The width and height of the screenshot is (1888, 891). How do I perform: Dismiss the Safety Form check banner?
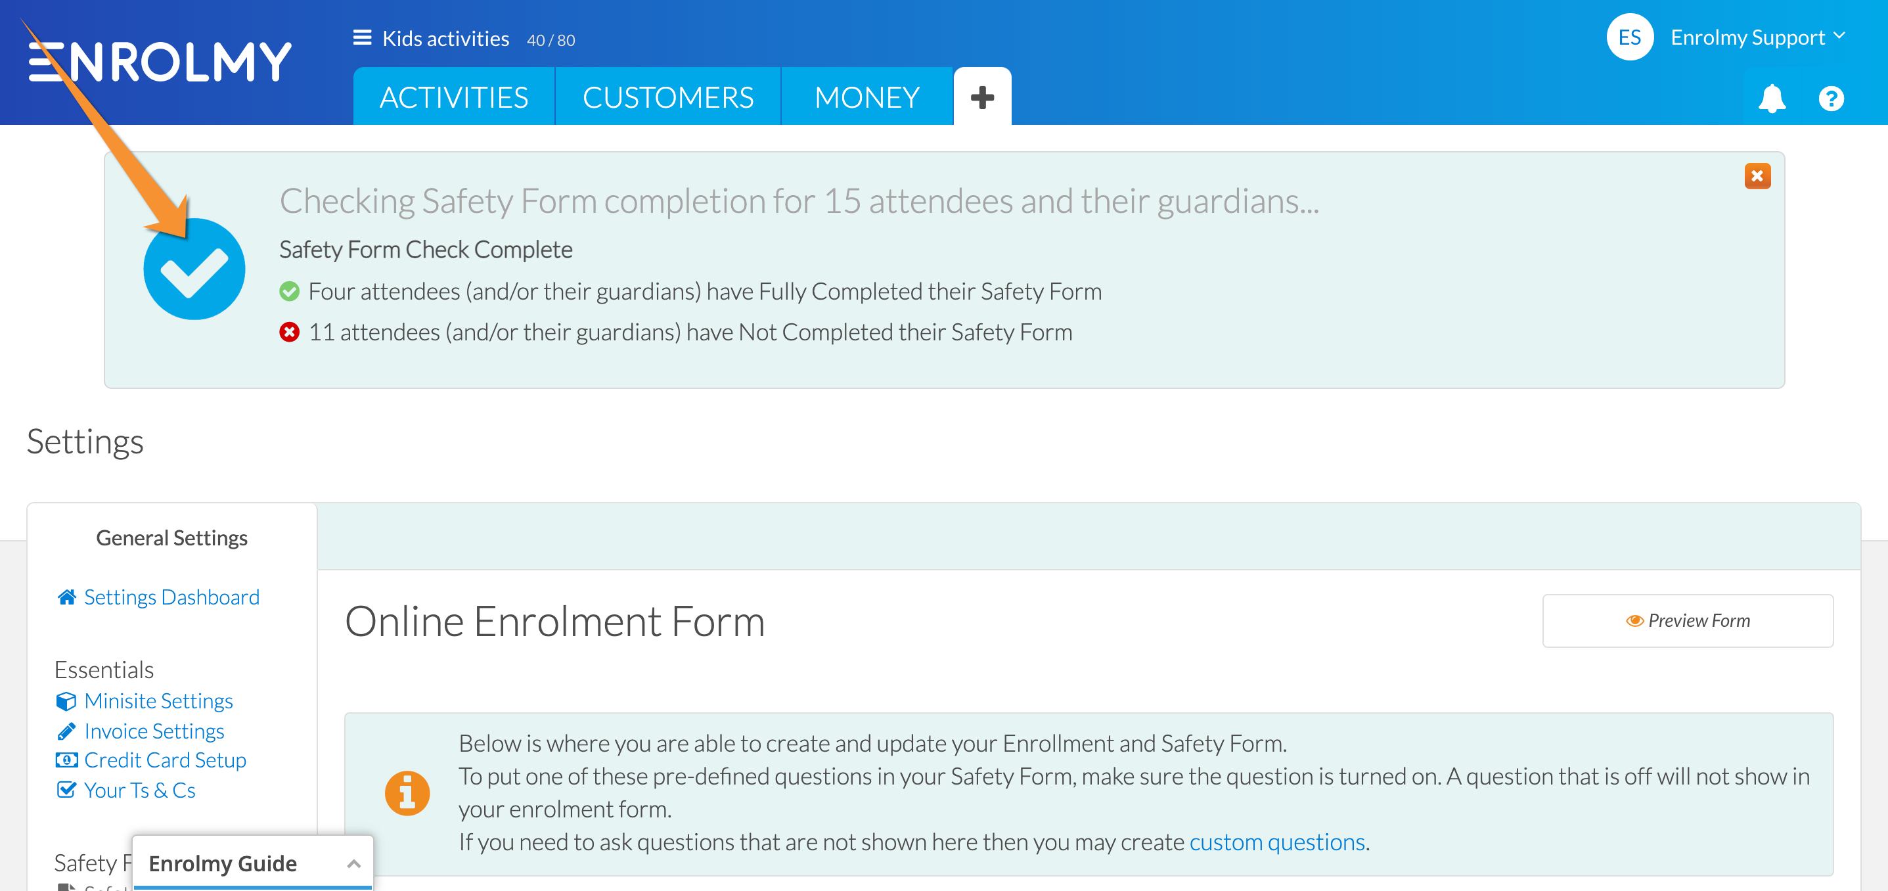pos(1757,176)
